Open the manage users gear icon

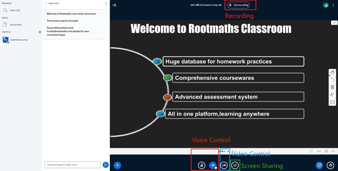pos(40,32)
